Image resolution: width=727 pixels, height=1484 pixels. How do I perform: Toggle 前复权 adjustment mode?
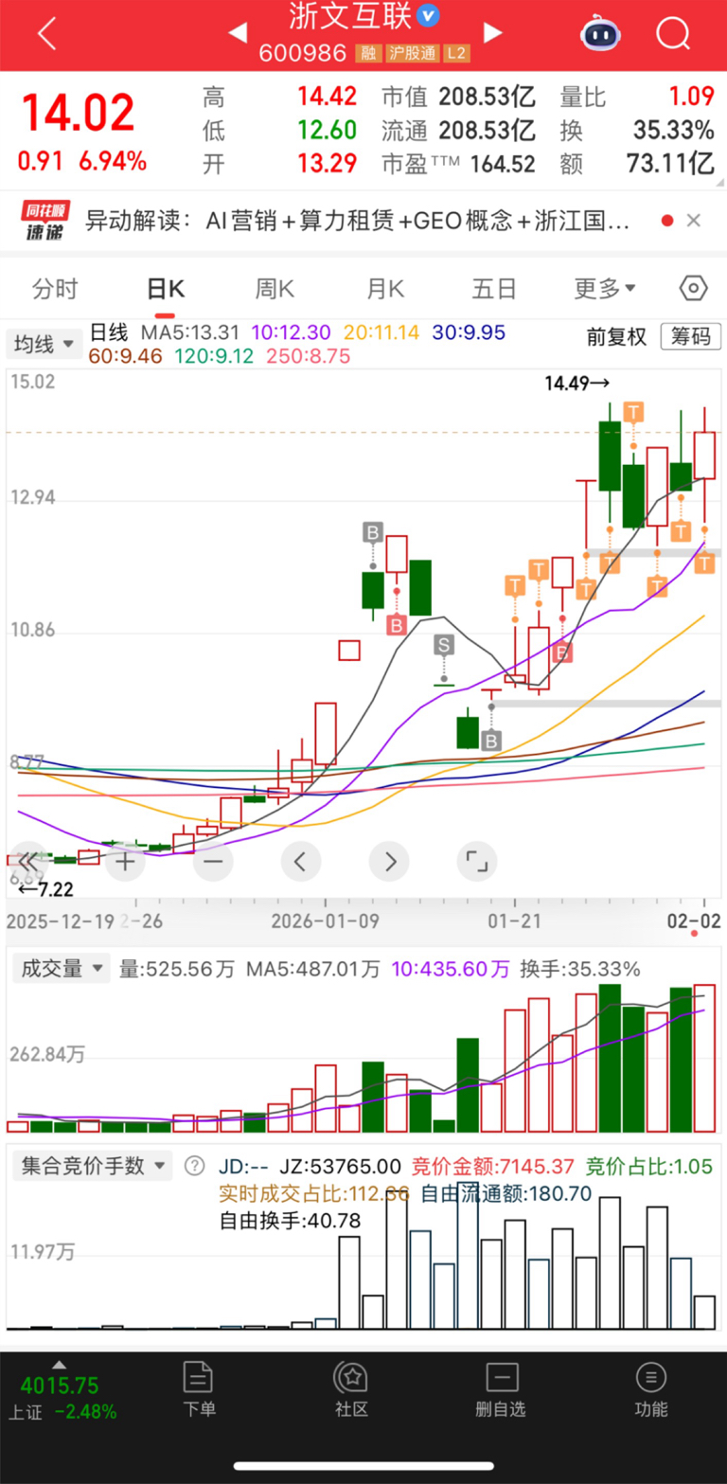pyautogui.click(x=616, y=336)
